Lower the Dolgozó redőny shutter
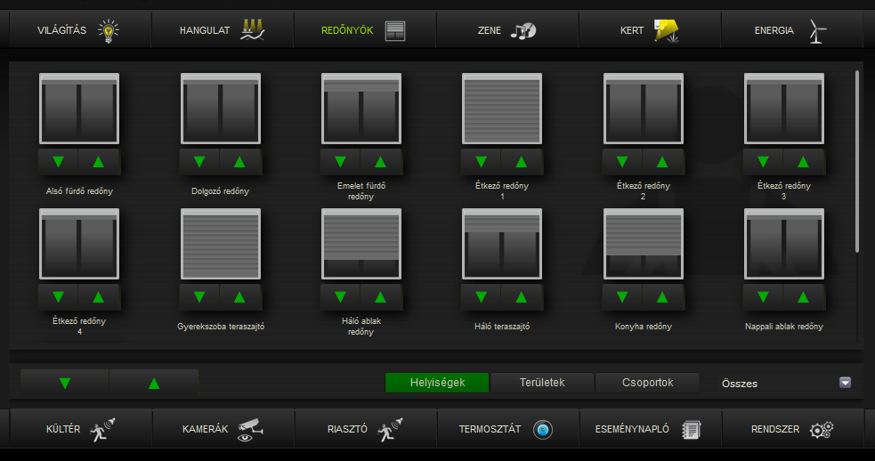 (199, 162)
